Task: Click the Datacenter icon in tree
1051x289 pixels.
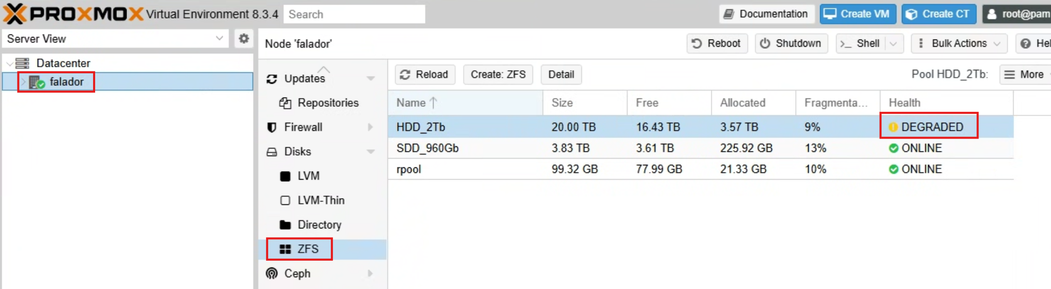Action: tap(22, 63)
